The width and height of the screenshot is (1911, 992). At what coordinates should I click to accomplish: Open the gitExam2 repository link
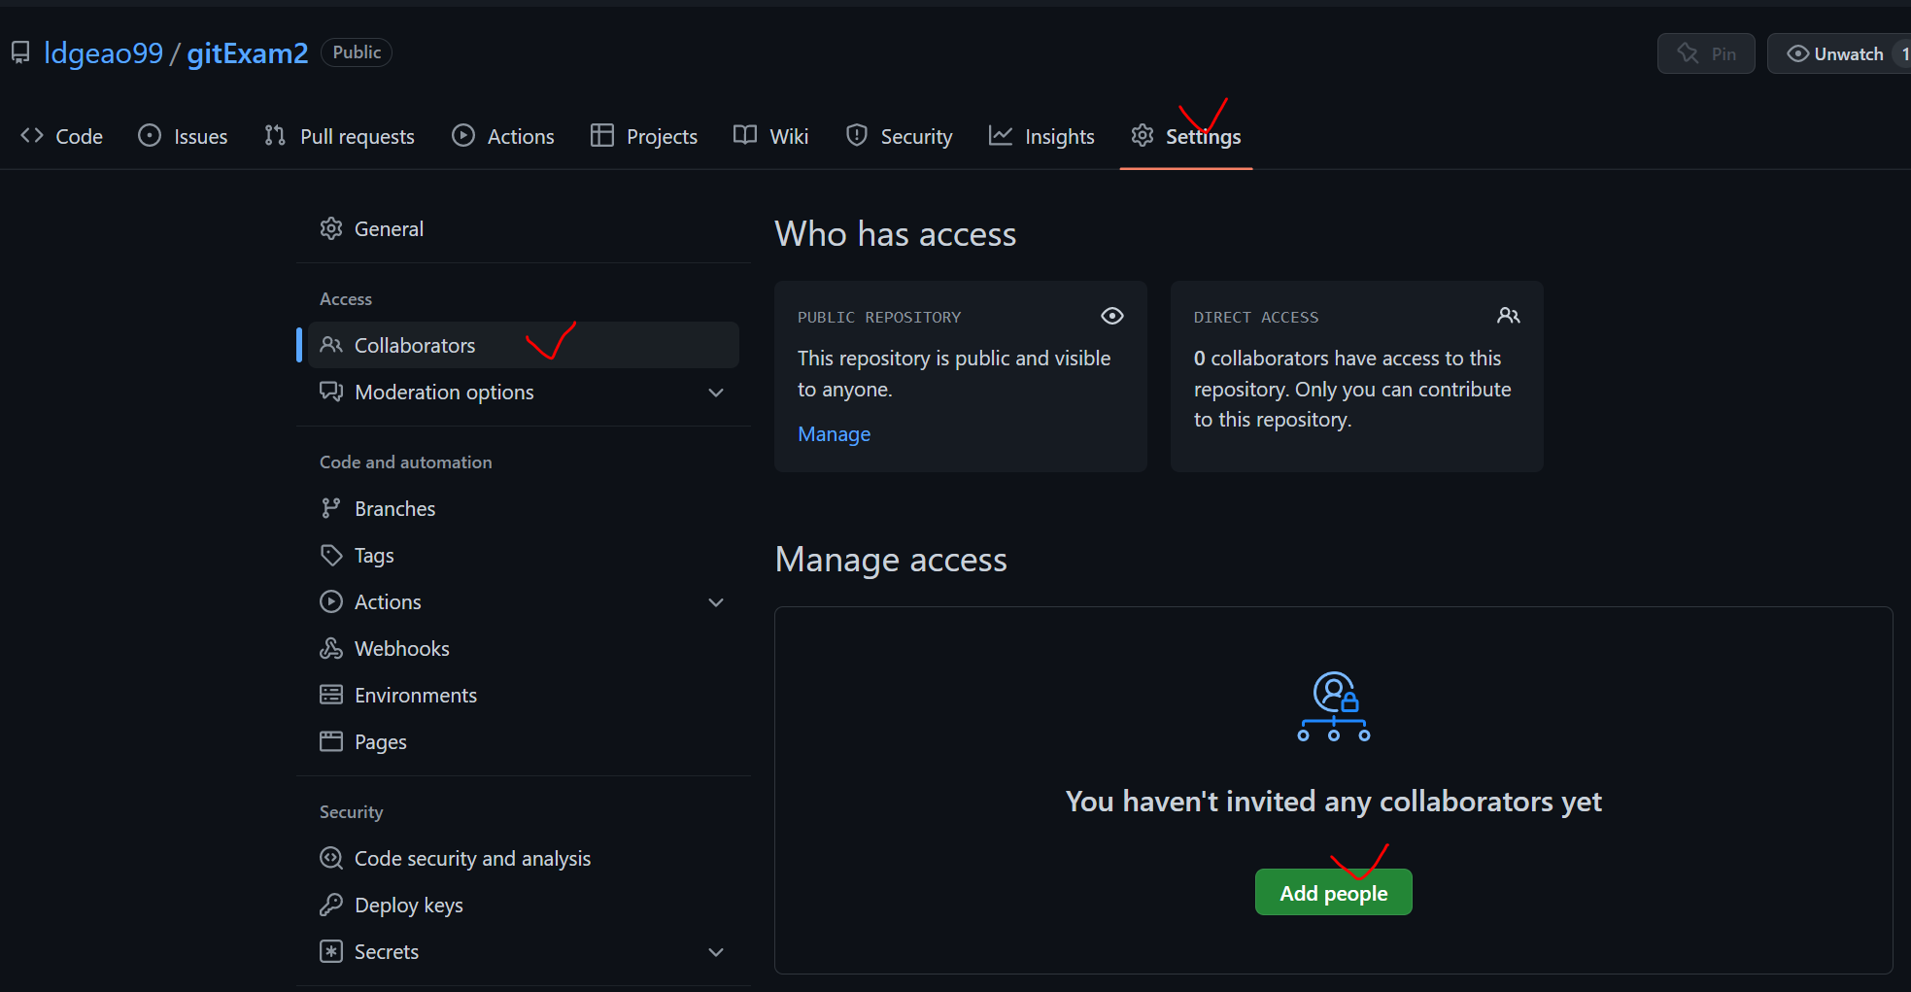[248, 53]
